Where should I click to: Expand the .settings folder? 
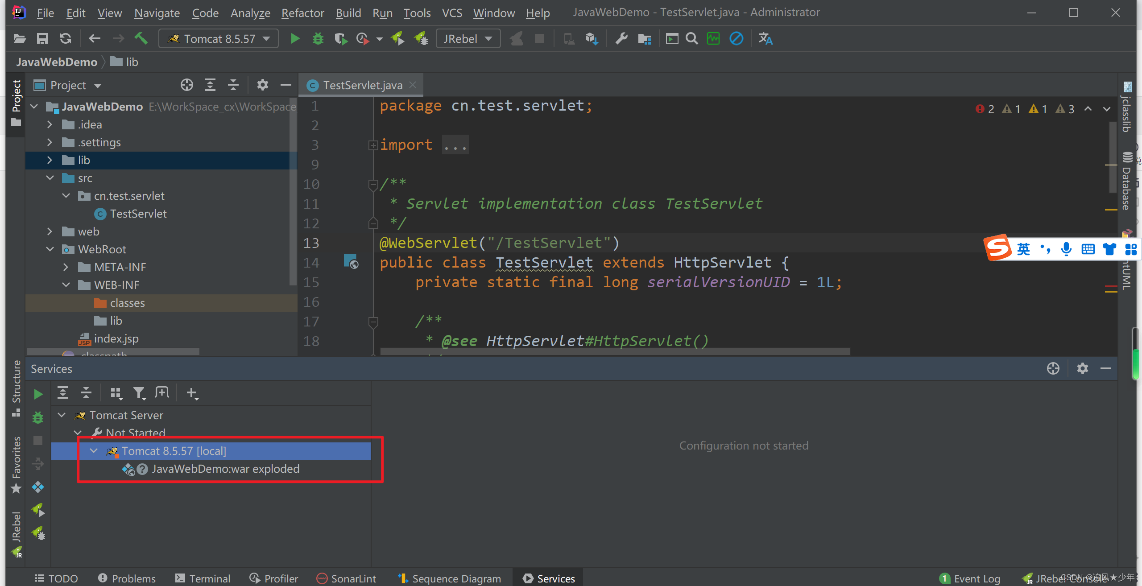50,142
